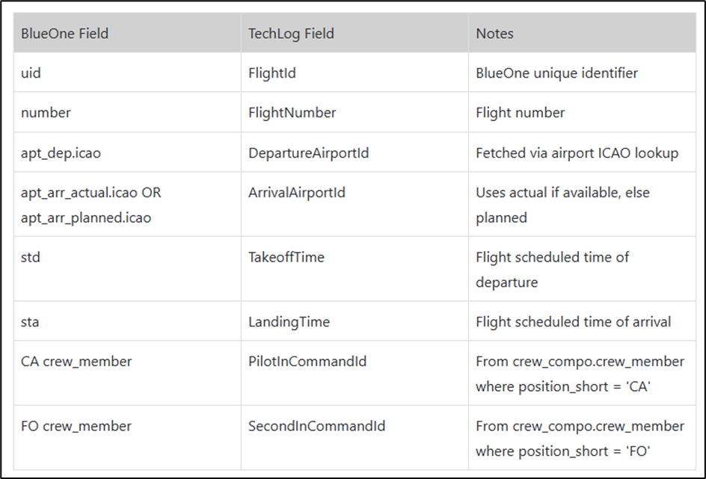Select the LandingTime cell

tap(354, 321)
